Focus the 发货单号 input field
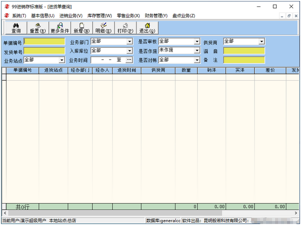301x225 pixels. 44,51
